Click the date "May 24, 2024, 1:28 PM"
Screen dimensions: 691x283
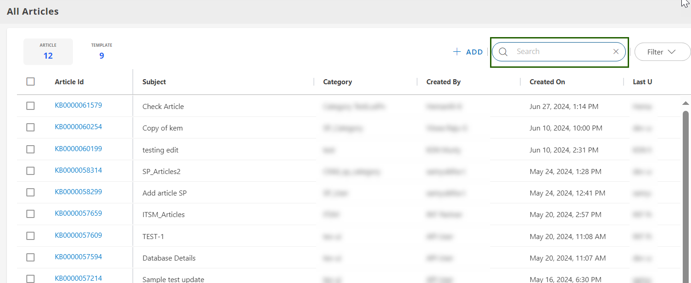point(565,172)
